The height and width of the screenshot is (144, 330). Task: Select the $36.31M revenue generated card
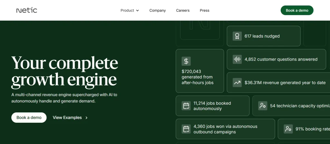[x=279, y=83]
